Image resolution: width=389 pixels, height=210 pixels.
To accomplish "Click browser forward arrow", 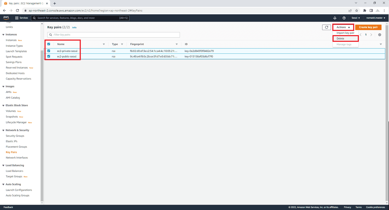I will (x=11, y=10).
